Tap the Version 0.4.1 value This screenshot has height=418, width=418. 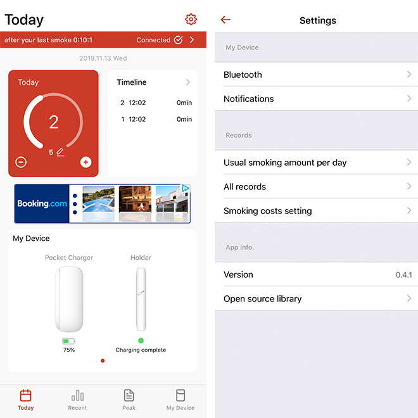click(x=403, y=275)
